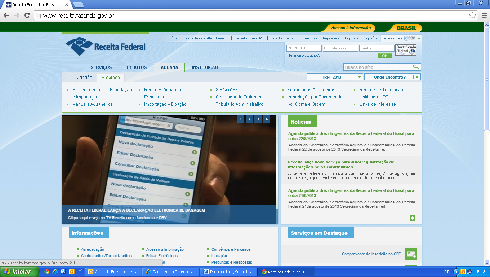490x277 pixels.
Task: Select the ADUANA menu tab
Action: 169,67
